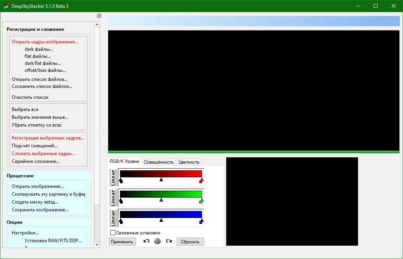Enable the Связанные установки checkbox
Viewport: 403px width, 259px height.
click(113, 233)
